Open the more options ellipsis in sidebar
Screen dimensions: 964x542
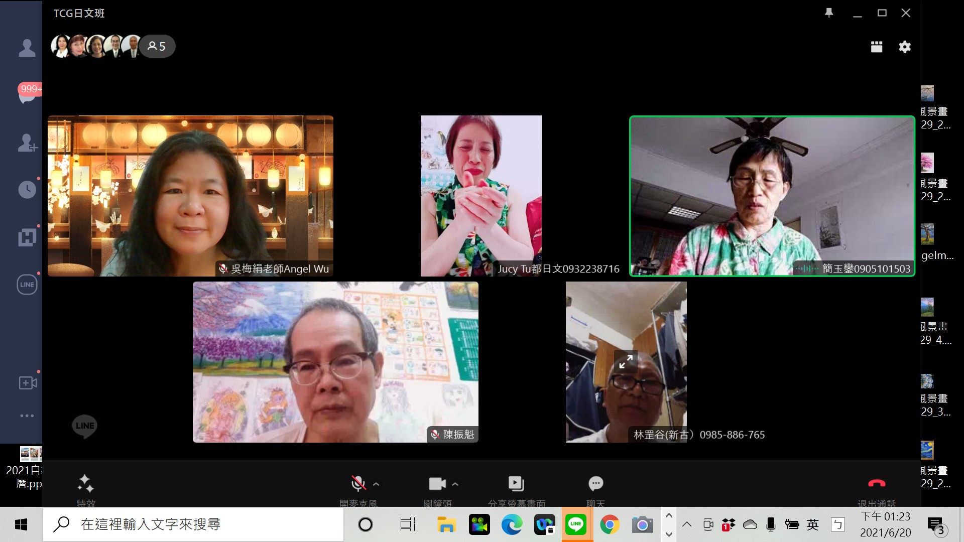tap(27, 416)
